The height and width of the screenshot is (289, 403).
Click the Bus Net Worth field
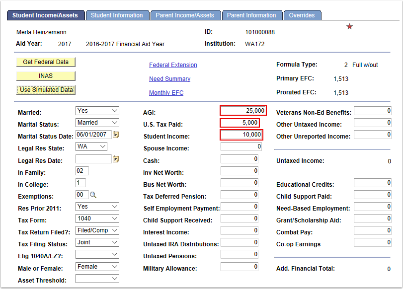click(x=240, y=183)
